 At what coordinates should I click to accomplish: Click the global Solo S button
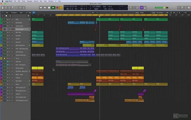coord(10,16)
